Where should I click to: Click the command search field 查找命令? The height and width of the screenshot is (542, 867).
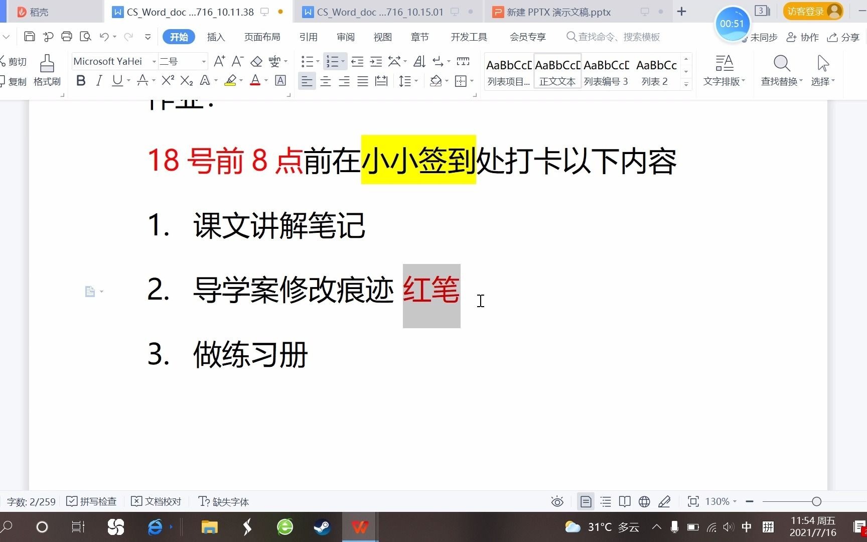coord(613,37)
